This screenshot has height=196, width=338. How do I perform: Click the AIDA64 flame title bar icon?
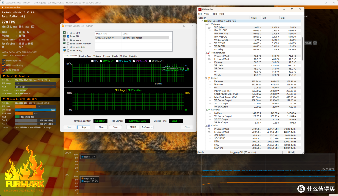tap(63, 26)
